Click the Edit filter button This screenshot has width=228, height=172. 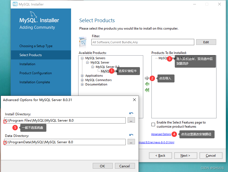[x=206, y=42]
